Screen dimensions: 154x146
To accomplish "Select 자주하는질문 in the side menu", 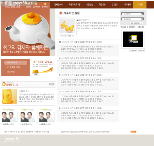I will (x=16, y=62).
